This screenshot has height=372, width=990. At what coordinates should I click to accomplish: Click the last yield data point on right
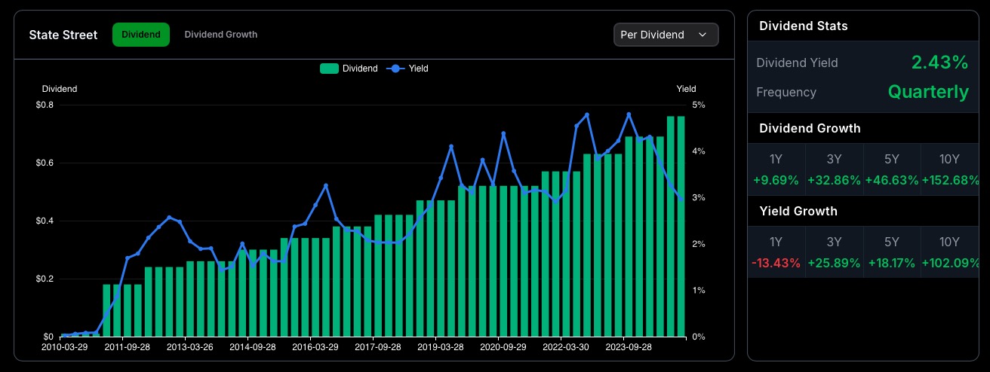pyautogui.click(x=681, y=199)
